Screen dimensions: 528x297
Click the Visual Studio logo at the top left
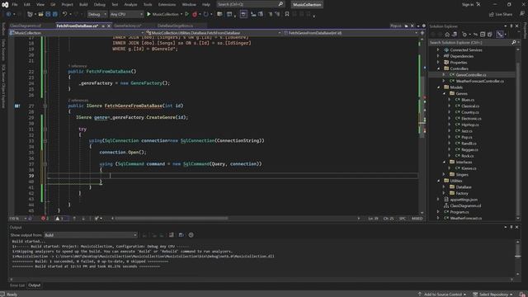click(x=5, y=5)
